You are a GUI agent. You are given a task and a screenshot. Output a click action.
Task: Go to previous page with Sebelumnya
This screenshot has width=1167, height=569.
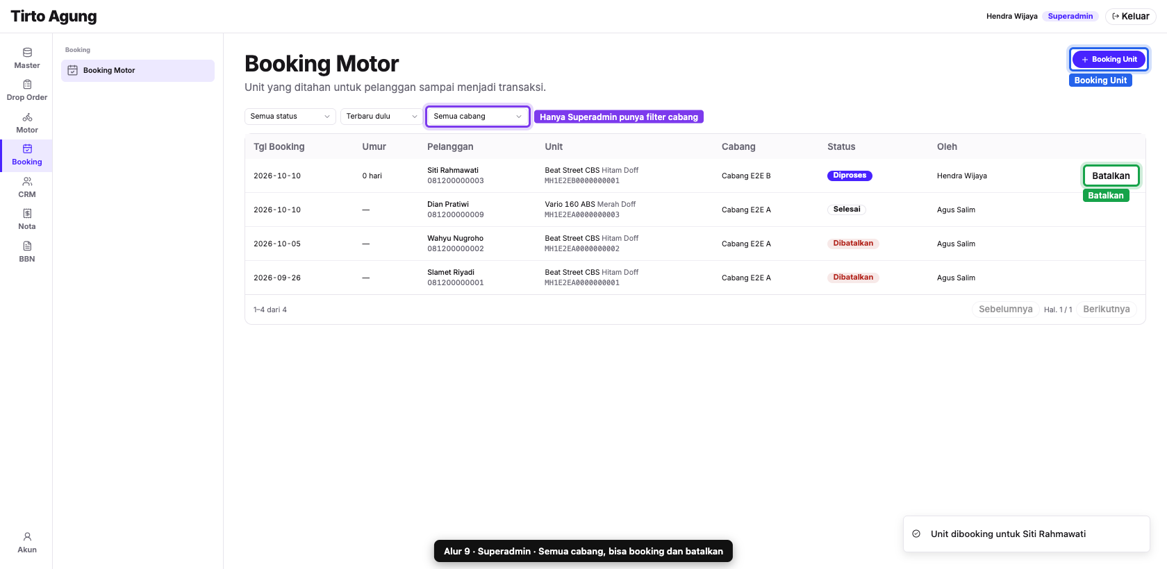pos(1005,309)
